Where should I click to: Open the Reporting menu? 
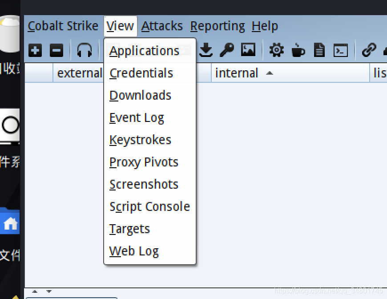[218, 26]
